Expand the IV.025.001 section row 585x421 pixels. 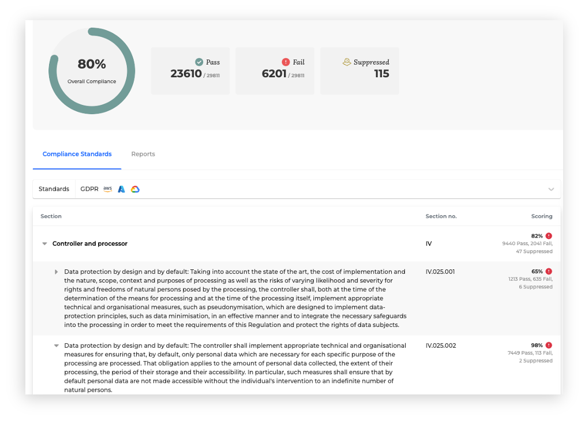[57, 272]
